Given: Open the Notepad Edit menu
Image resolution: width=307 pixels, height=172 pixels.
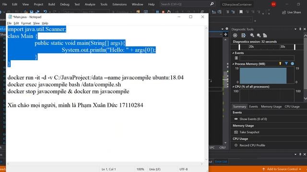Looking at the screenshot, I should tap(16, 23).
